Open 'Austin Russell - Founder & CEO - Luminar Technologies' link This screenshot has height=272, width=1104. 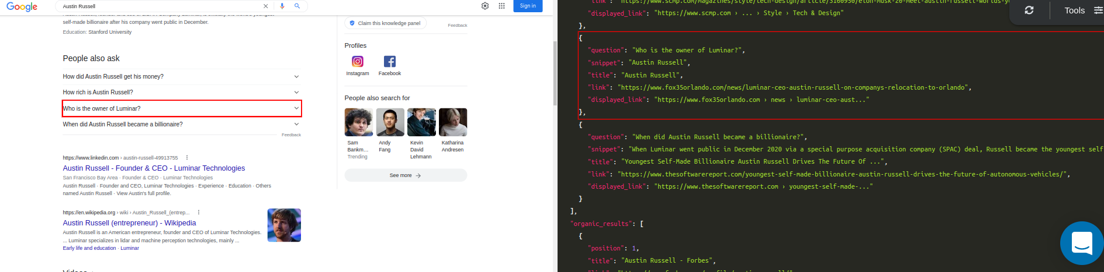pyautogui.click(x=154, y=168)
